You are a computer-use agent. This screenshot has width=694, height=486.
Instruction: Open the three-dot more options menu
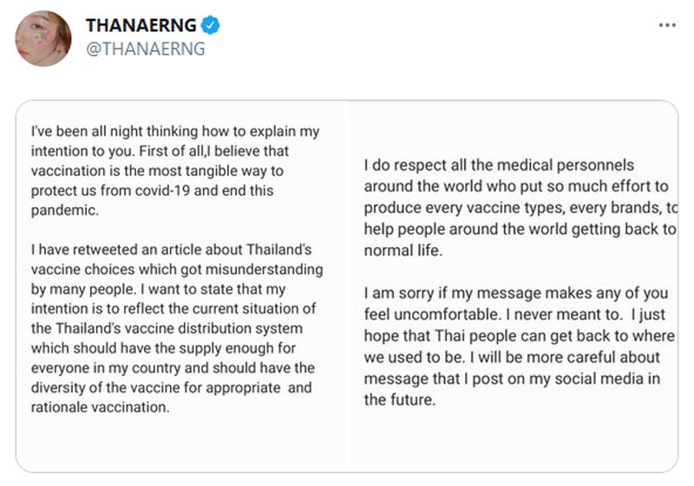[666, 25]
